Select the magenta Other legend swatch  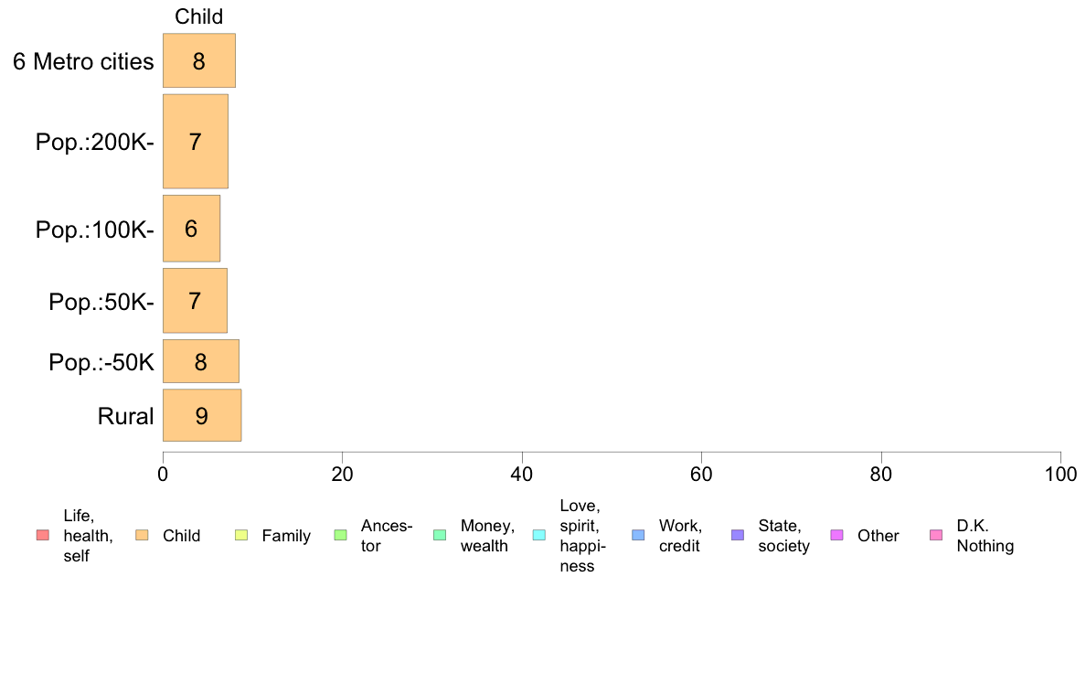click(836, 535)
